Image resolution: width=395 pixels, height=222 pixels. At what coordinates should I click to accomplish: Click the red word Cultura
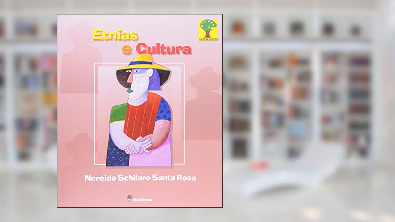click(x=164, y=49)
